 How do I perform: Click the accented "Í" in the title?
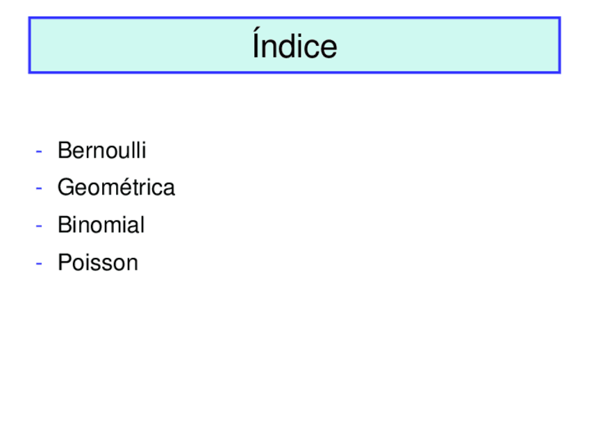(258, 46)
